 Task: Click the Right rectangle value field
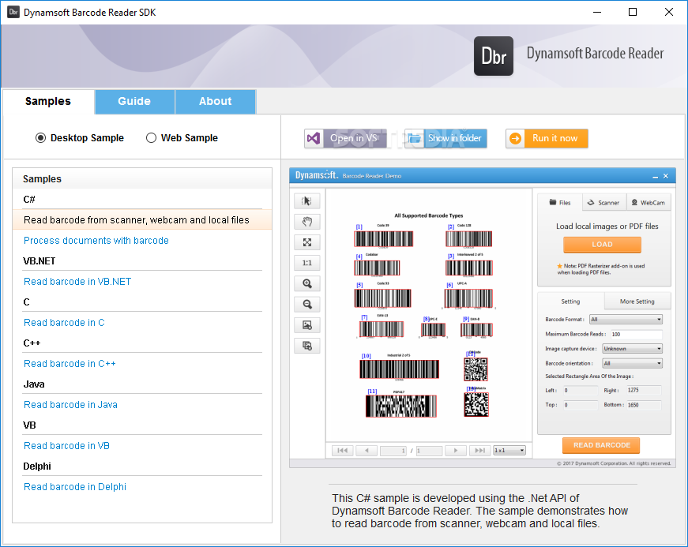pyautogui.click(x=643, y=390)
